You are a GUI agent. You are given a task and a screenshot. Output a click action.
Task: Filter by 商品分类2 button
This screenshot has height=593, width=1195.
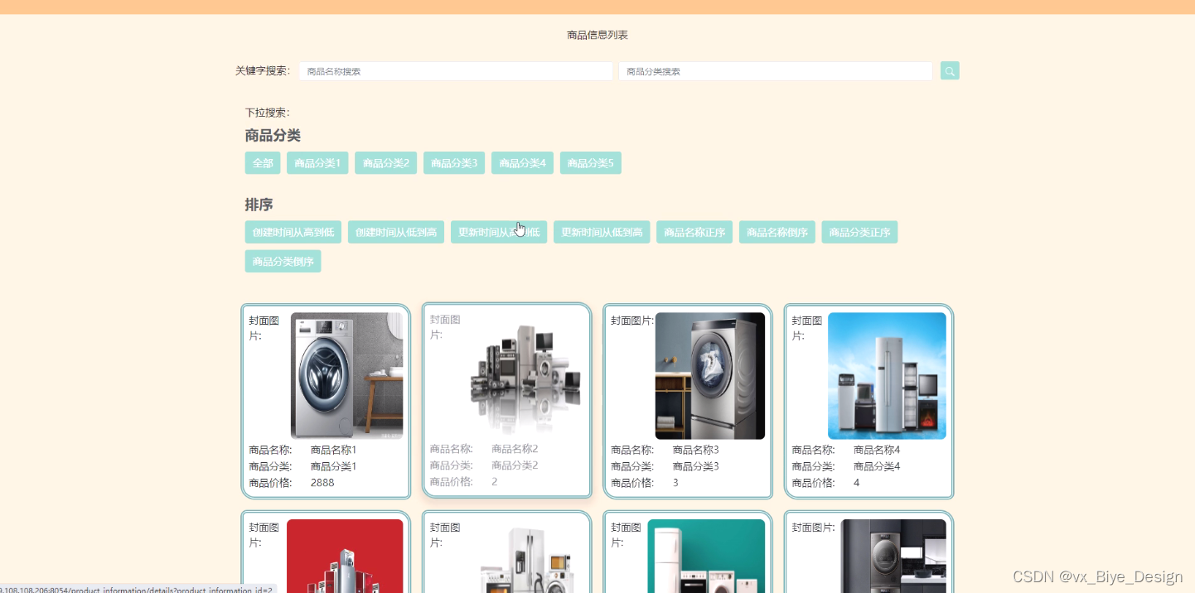coord(386,163)
